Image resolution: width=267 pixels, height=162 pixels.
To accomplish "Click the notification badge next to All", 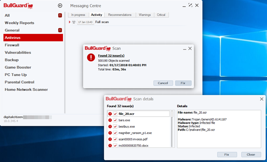I will [x=60, y=15].
